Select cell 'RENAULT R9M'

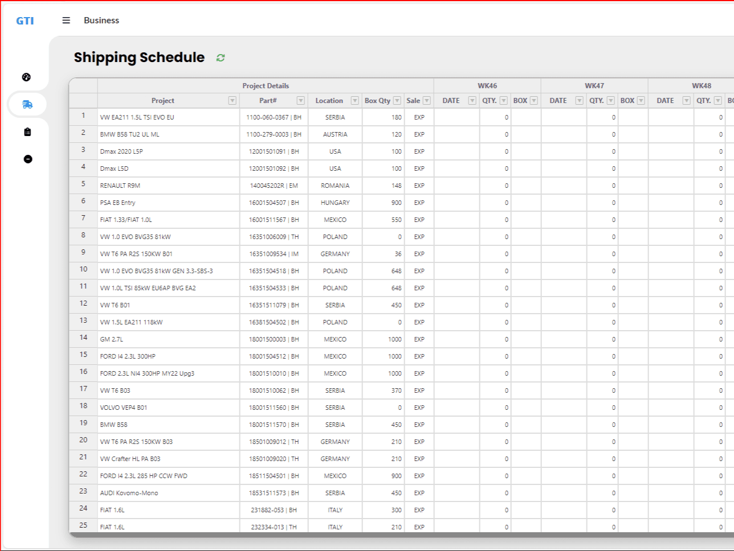click(x=169, y=186)
